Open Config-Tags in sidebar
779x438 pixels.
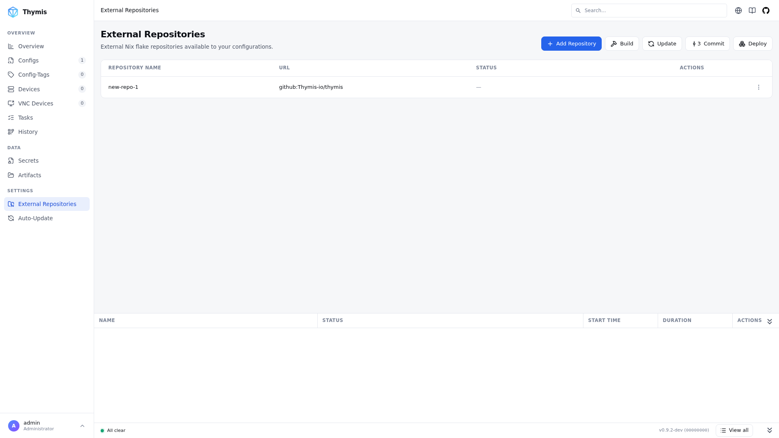[x=47, y=75]
